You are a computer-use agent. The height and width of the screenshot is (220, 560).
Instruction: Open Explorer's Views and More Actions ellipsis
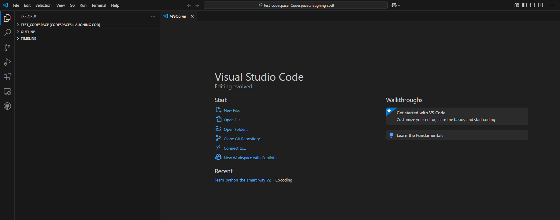153,16
